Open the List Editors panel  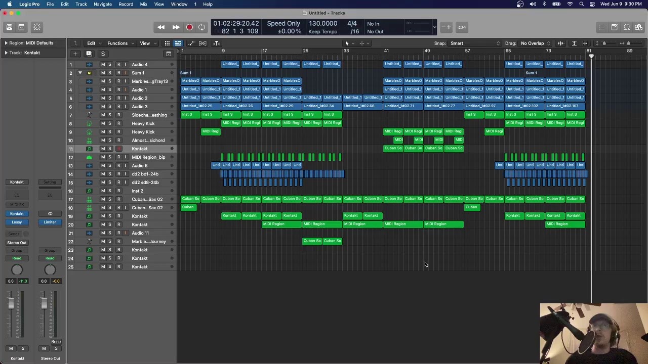(602, 27)
